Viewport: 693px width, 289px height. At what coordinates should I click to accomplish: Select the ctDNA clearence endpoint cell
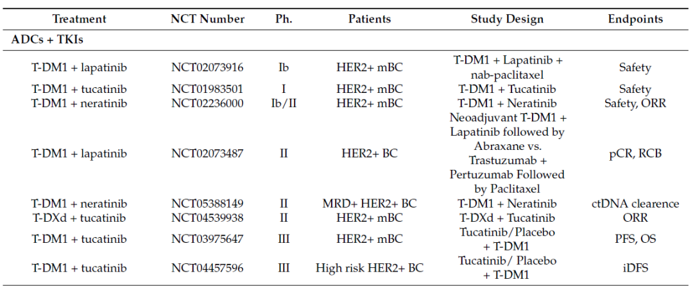[x=635, y=204]
